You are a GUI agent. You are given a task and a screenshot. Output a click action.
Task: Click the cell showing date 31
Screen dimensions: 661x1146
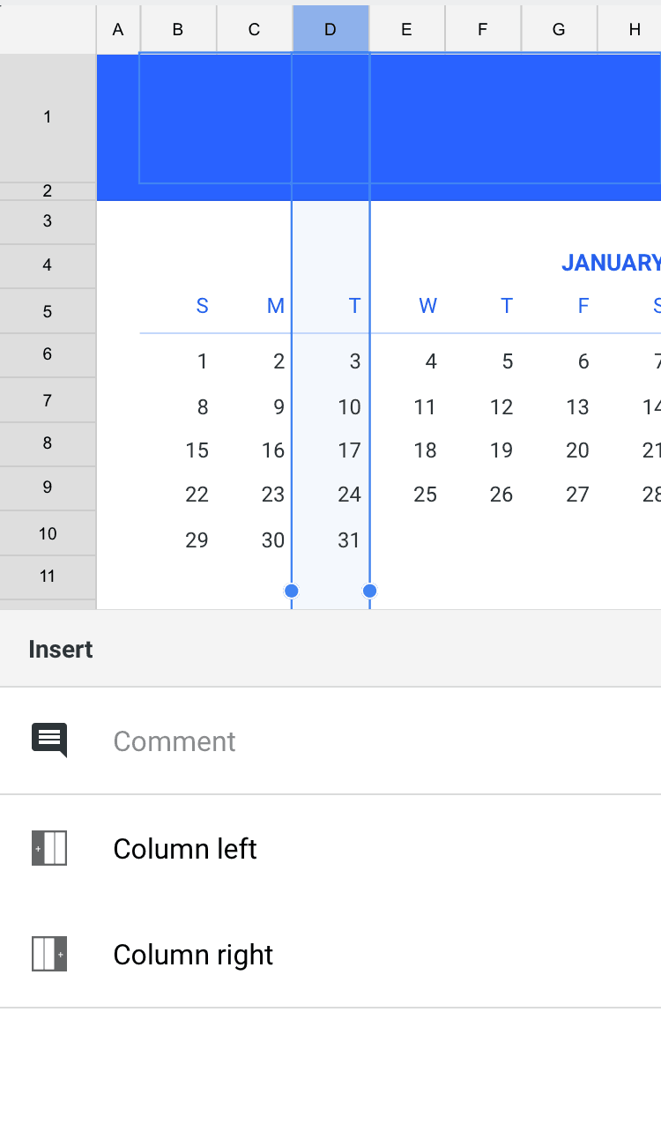(349, 540)
